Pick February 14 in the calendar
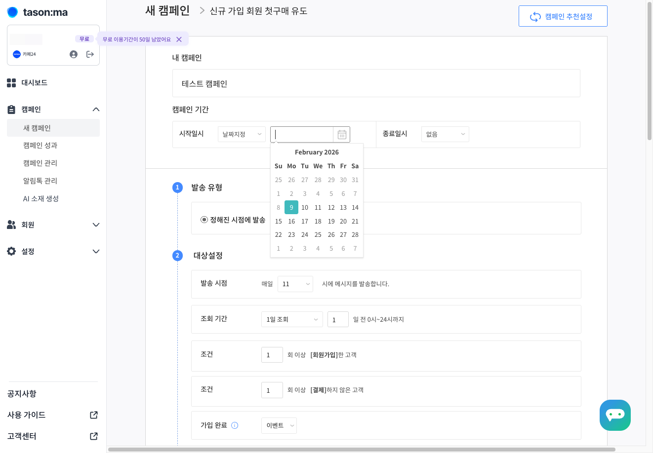This screenshot has height=453, width=653. click(x=355, y=207)
